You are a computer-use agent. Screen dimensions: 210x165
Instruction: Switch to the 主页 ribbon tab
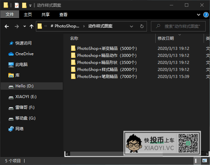pyautogui.click(x=28, y=14)
